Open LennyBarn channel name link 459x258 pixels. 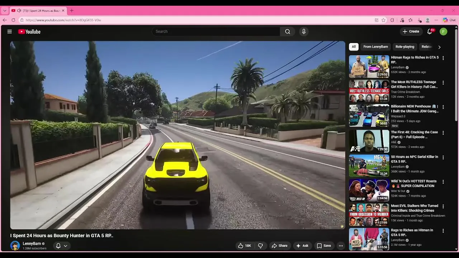[x=32, y=244]
